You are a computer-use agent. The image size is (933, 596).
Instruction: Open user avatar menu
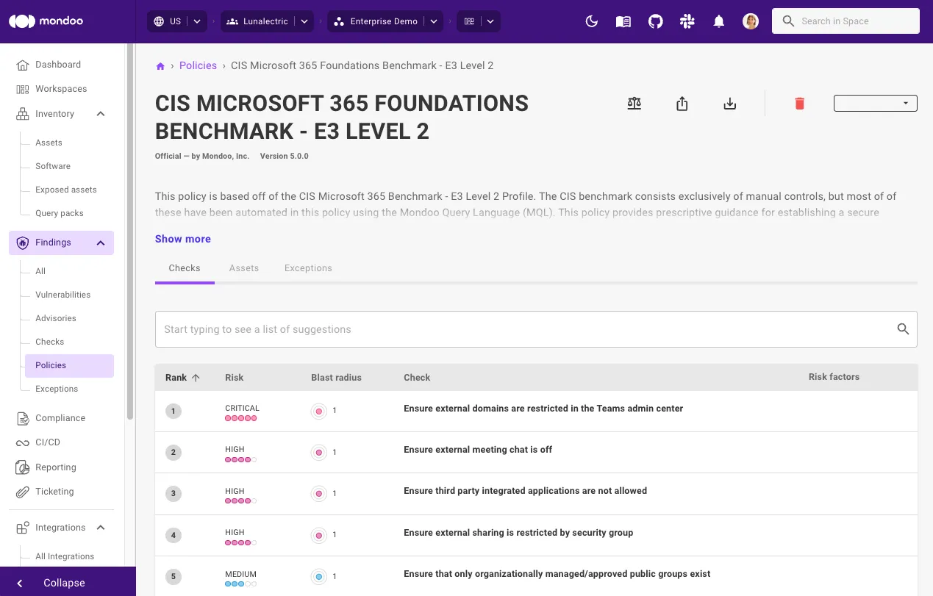pos(751,21)
